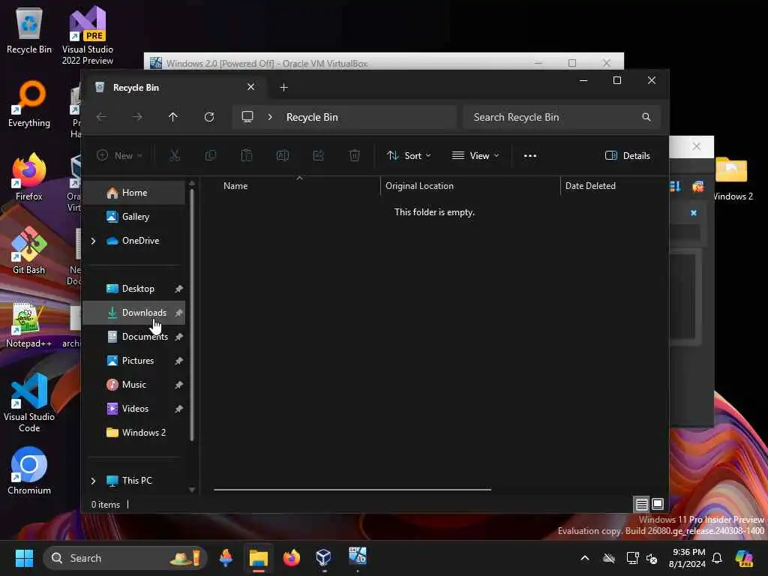Image resolution: width=768 pixels, height=576 pixels.
Task: Click the Back navigation arrow in Explorer
Action: (102, 117)
